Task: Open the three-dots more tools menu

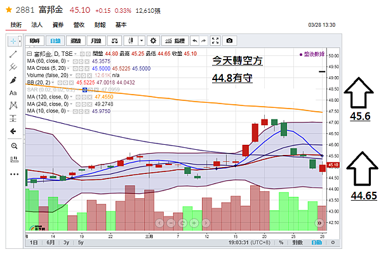Action: pyautogui.click(x=14, y=174)
